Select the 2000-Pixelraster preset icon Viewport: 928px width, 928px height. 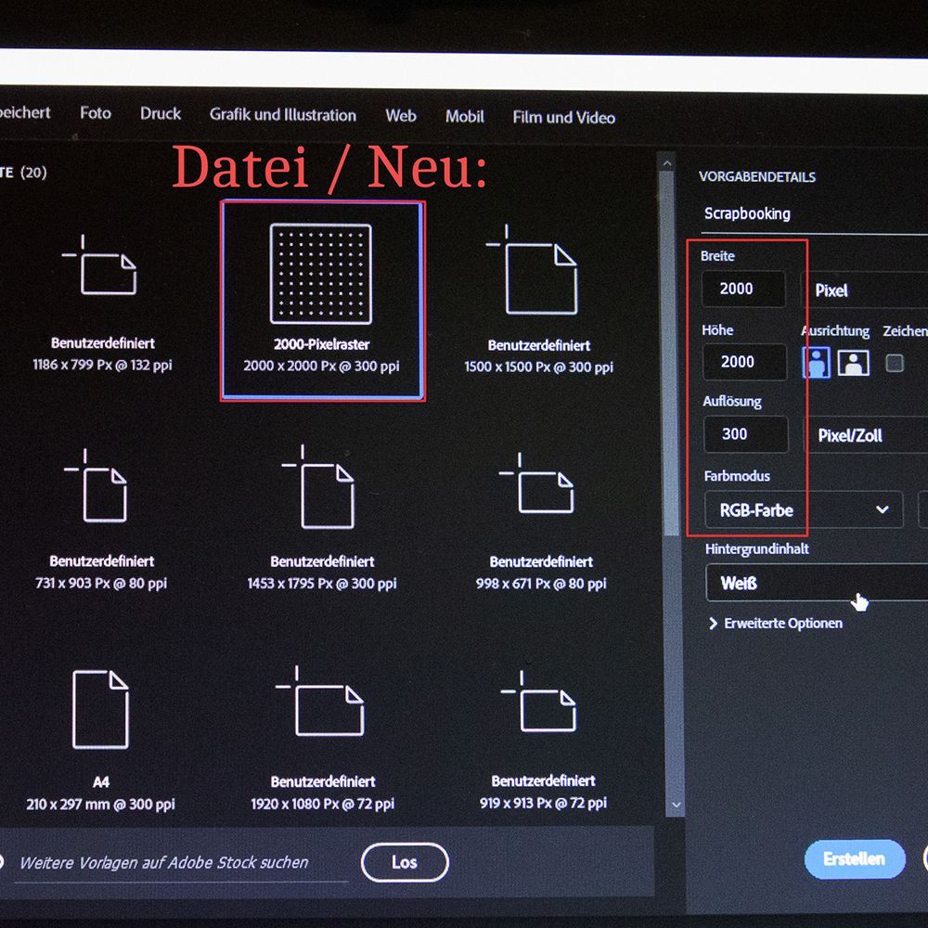[x=321, y=274]
